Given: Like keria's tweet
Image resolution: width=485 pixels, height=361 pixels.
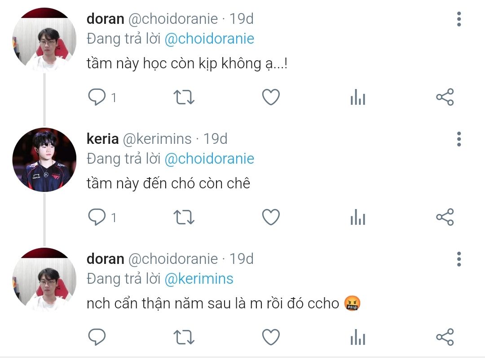Looking at the screenshot, I should 271,218.
